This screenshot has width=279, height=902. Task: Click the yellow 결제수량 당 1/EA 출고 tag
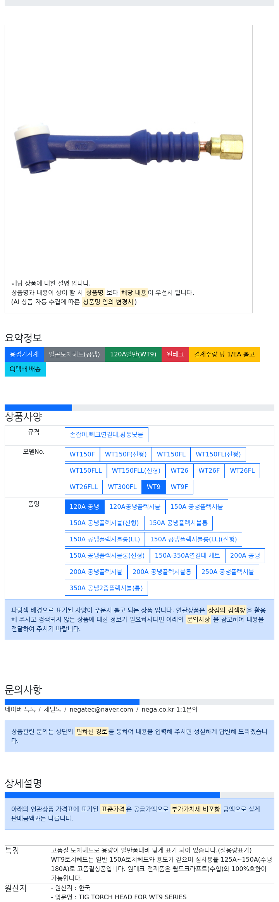point(224,354)
